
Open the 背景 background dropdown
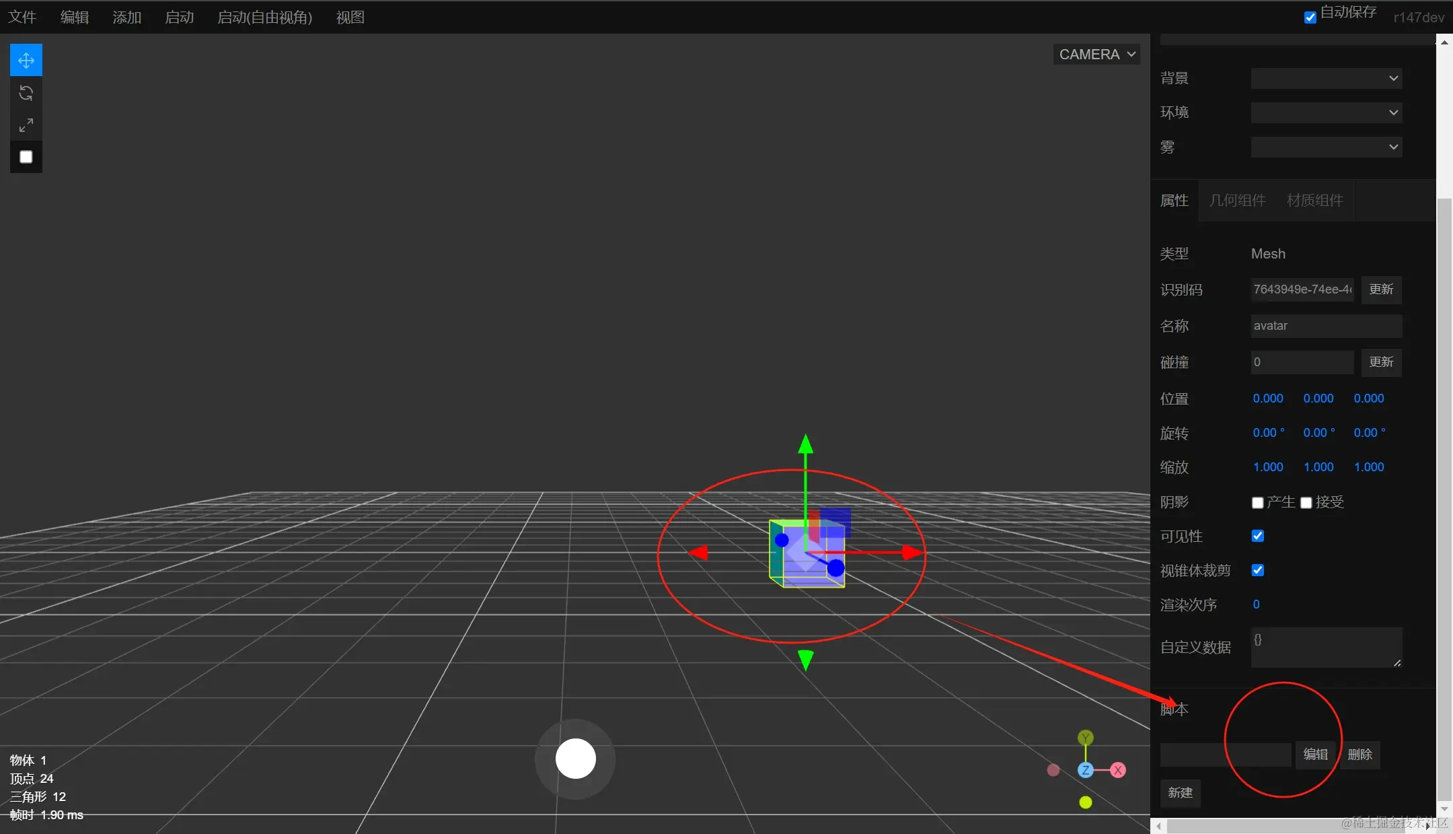[1326, 78]
